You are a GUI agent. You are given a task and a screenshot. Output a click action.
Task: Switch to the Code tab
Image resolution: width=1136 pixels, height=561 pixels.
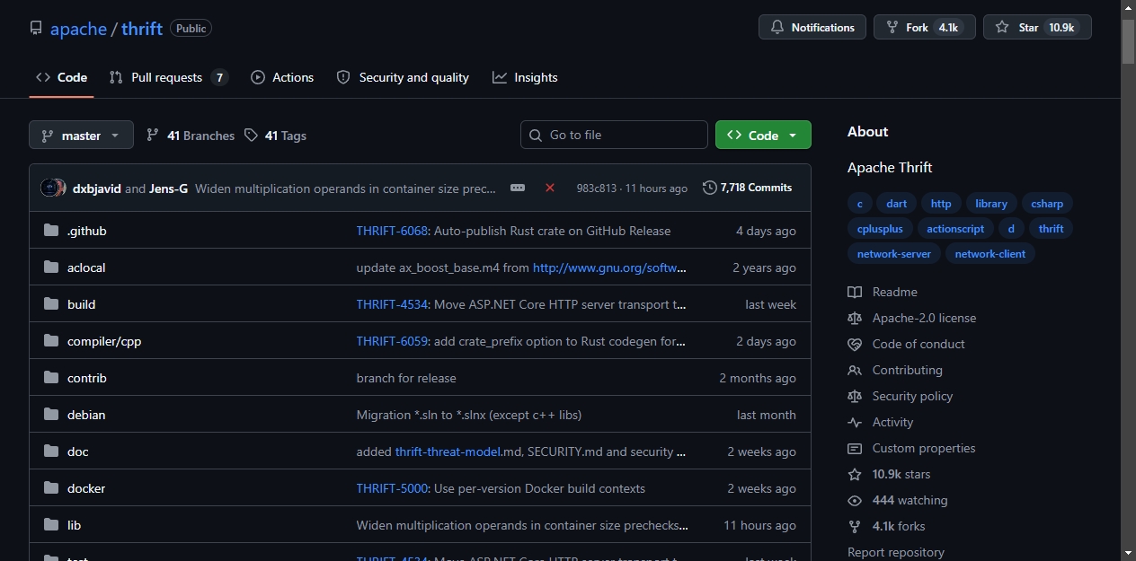61,77
